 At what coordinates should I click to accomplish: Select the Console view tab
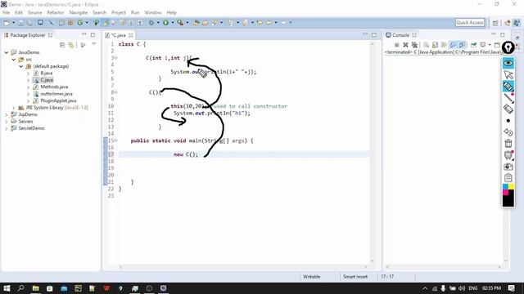400,35
